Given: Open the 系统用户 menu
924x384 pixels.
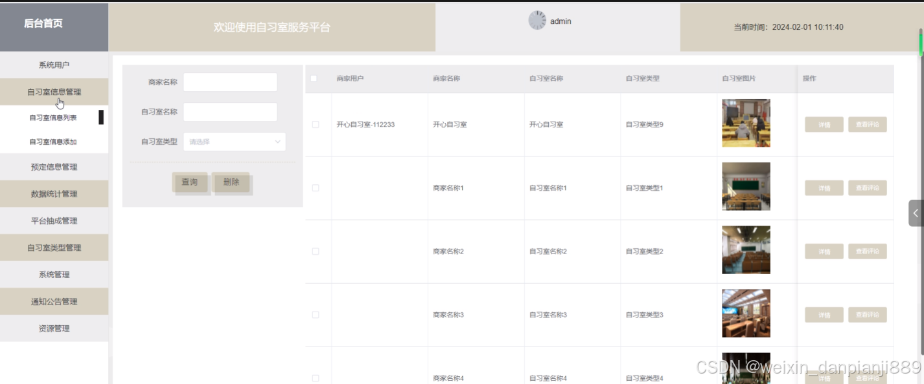Looking at the screenshot, I should 54,65.
